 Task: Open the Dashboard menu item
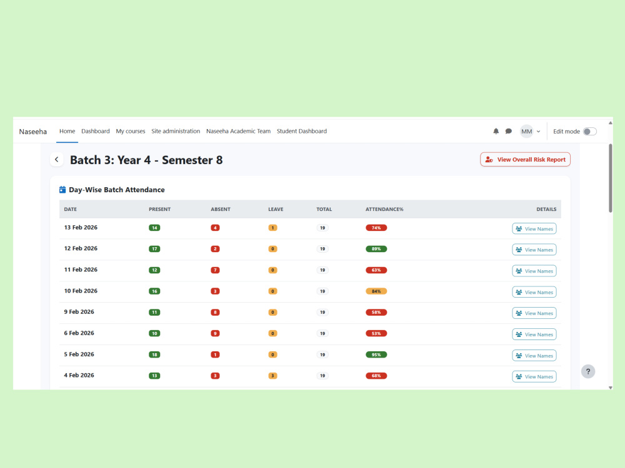[95, 131]
